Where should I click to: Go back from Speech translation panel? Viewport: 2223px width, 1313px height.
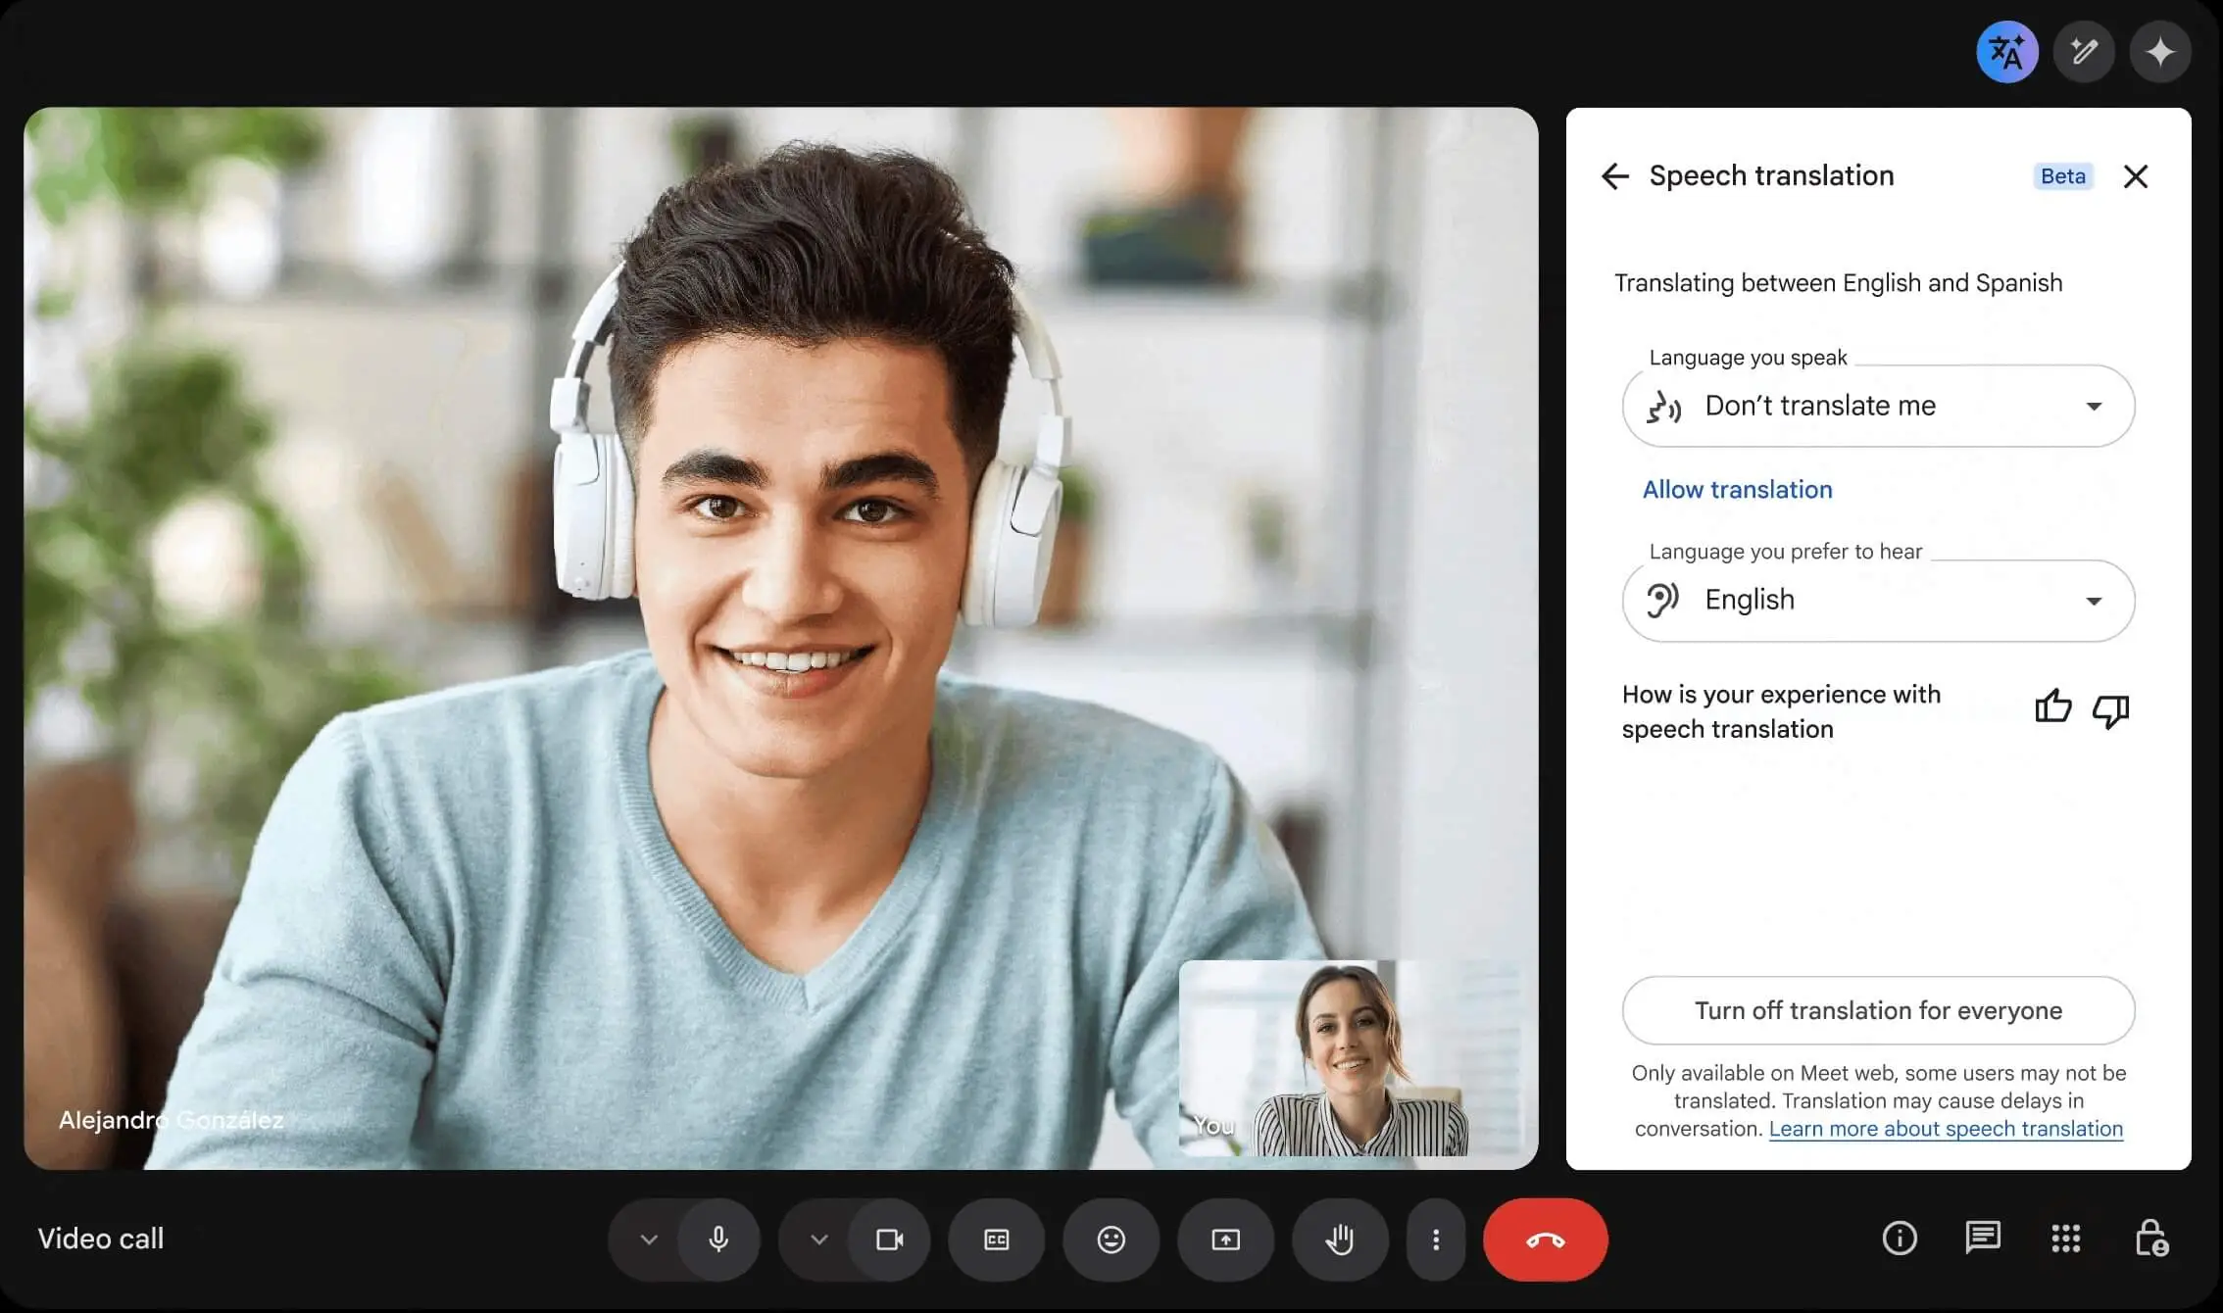click(1615, 176)
